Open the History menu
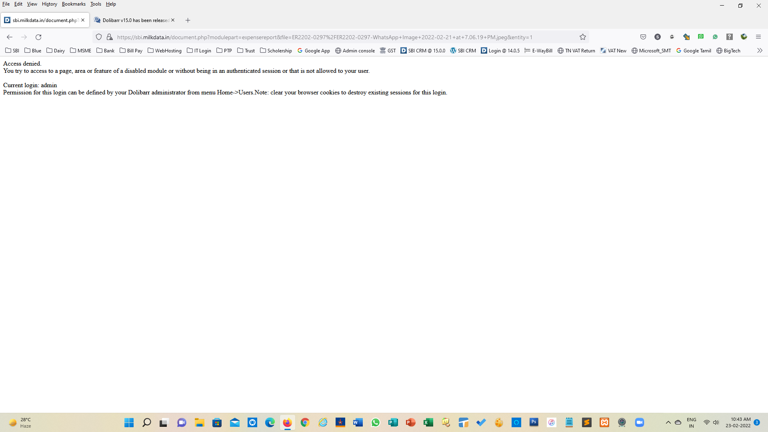This screenshot has height=432, width=768. tap(50, 4)
